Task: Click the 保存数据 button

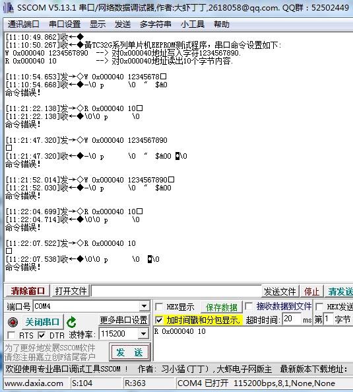Action: [222, 307]
